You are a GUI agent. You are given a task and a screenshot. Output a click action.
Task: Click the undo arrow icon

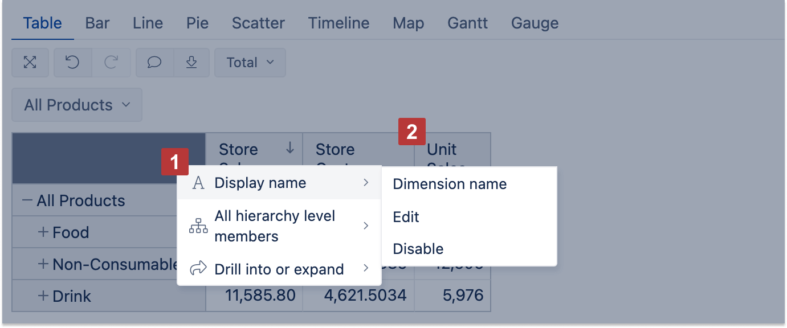point(72,63)
